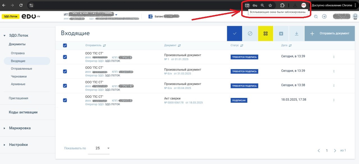
Task: Click the blocked pop-ups icon in address bar
Action: (x=247, y=5)
